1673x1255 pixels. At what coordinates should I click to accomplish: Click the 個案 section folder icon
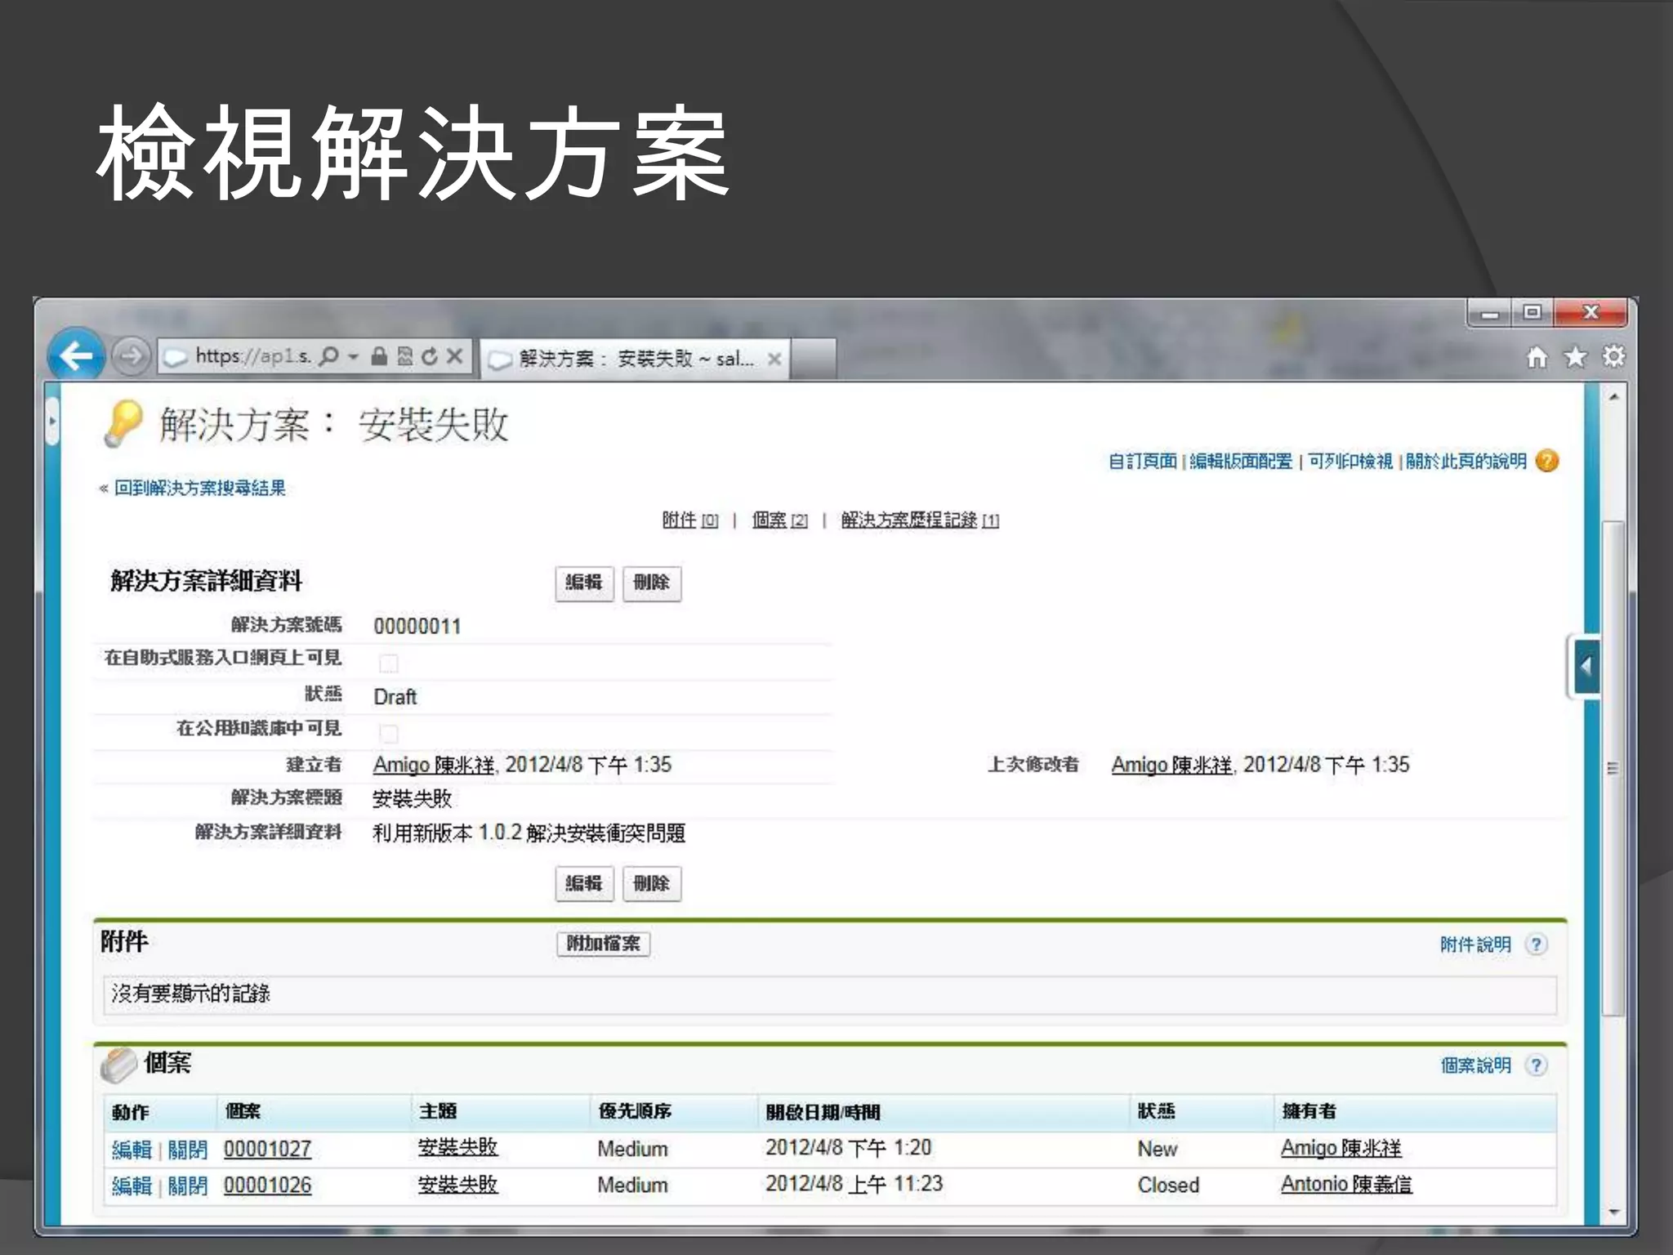[x=119, y=1064]
